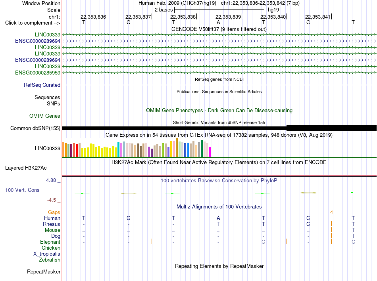The height and width of the screenshot is (281, 377).
Task: Click the Scale label in the ruler
Action: [x=54, y=10]
